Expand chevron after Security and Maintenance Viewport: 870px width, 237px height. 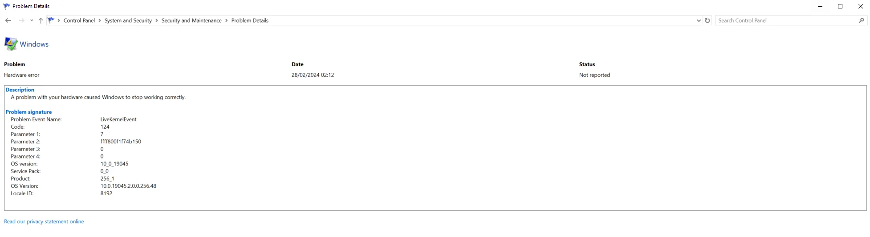click(227, 20)
